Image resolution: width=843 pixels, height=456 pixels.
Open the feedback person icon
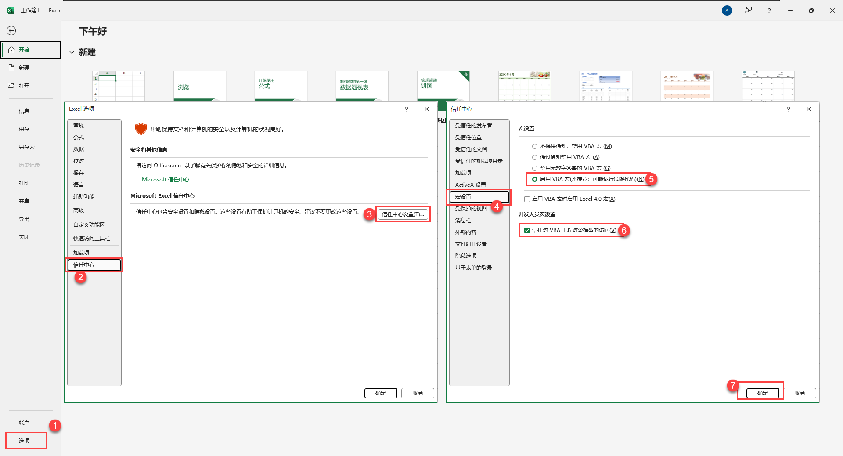point(748,11)
